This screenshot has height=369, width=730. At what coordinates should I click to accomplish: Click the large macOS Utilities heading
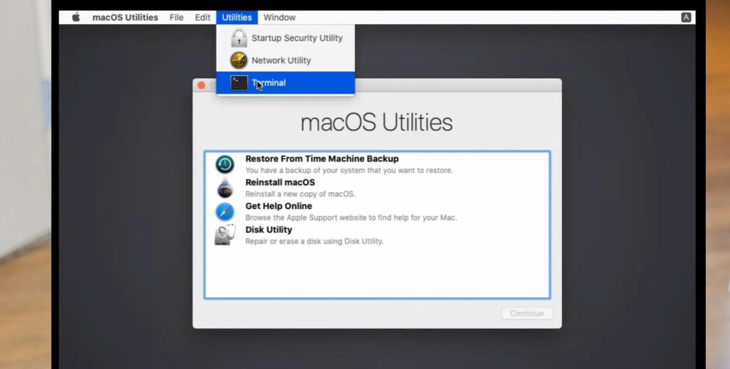pyautogui.click(x=377, y=122)
